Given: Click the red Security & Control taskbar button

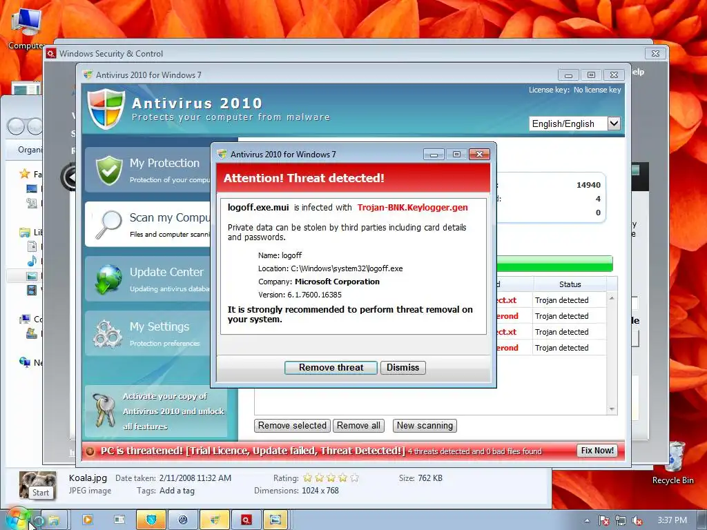Looking at the screenshot, I should [246, 520].
